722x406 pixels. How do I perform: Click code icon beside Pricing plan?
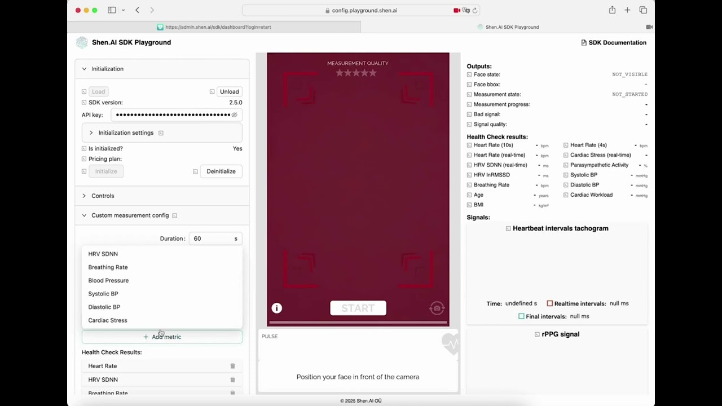pyautogui.click(x=84, y=159)
